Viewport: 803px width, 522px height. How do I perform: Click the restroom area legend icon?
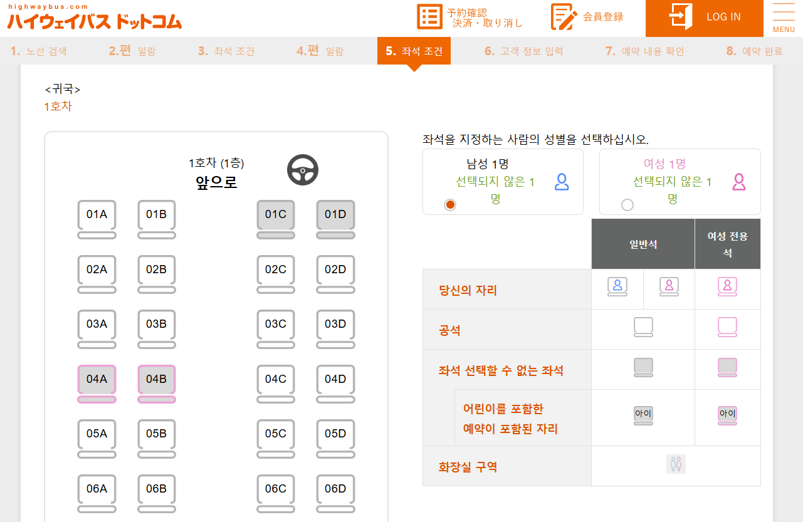[676, 464]
